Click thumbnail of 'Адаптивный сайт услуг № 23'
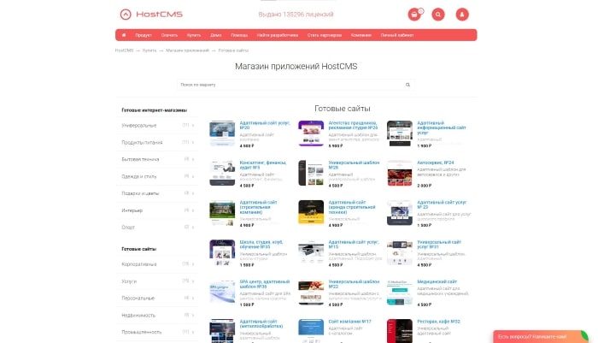This screenshot has width=598, height=343. [x=399, y=213]
